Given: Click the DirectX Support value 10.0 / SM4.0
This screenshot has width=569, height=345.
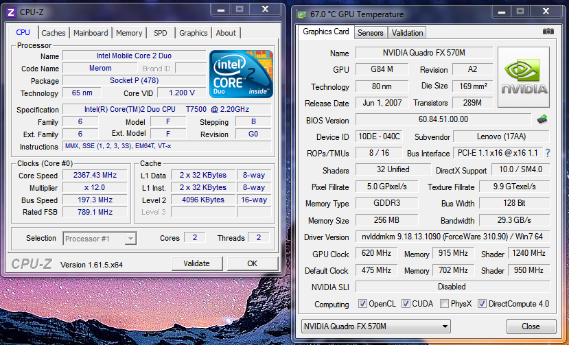Looking at the screenshot, I should pos(520,169).
